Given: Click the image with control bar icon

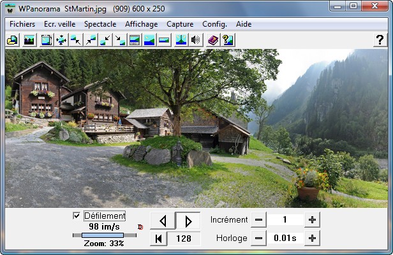Looking at the screenshot, I should tap(135, 40).
